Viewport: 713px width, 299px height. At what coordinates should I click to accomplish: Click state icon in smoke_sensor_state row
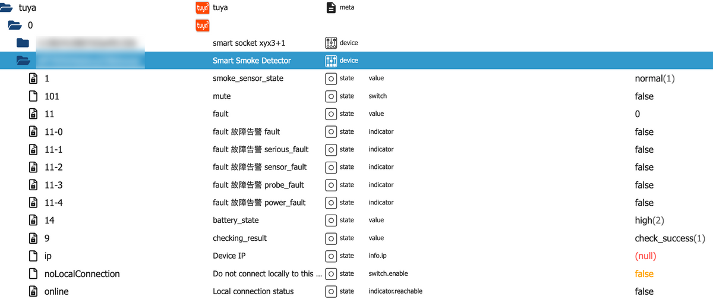coord(331,78)
